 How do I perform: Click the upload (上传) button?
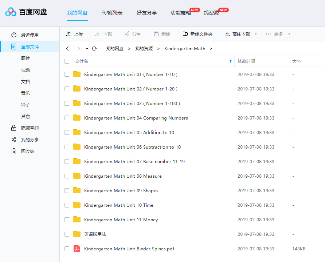tap(74, 34)
